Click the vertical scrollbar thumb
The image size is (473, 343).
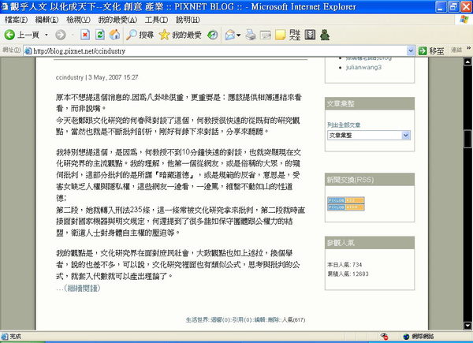(x=467, y=139)
